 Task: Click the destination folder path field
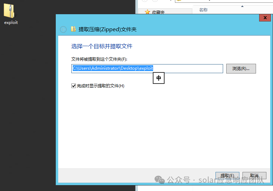pyautogui.click(x=147, y=69)
